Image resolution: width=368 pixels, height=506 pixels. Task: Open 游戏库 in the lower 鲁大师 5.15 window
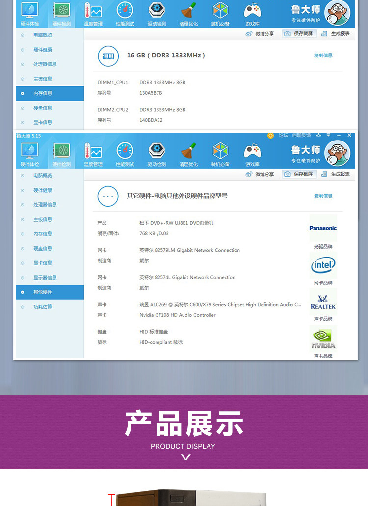point(252,155)
